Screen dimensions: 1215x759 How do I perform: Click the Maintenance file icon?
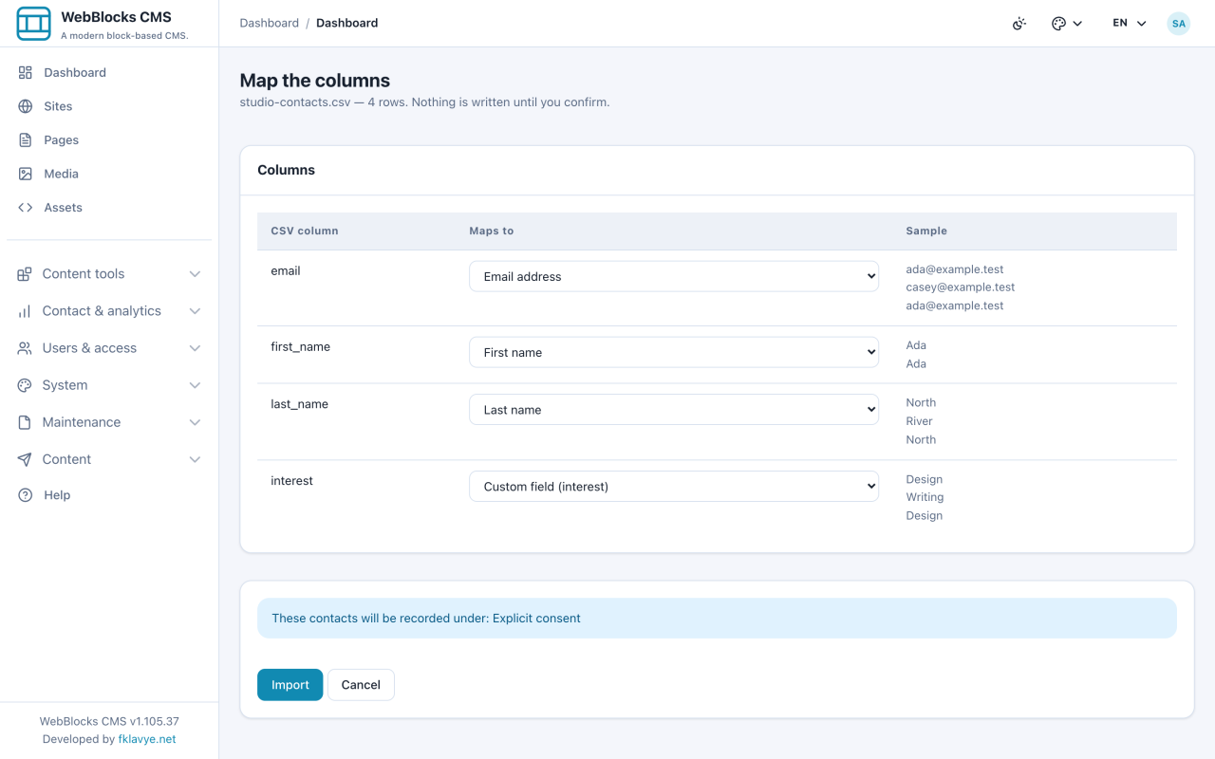tap(25, 422)
